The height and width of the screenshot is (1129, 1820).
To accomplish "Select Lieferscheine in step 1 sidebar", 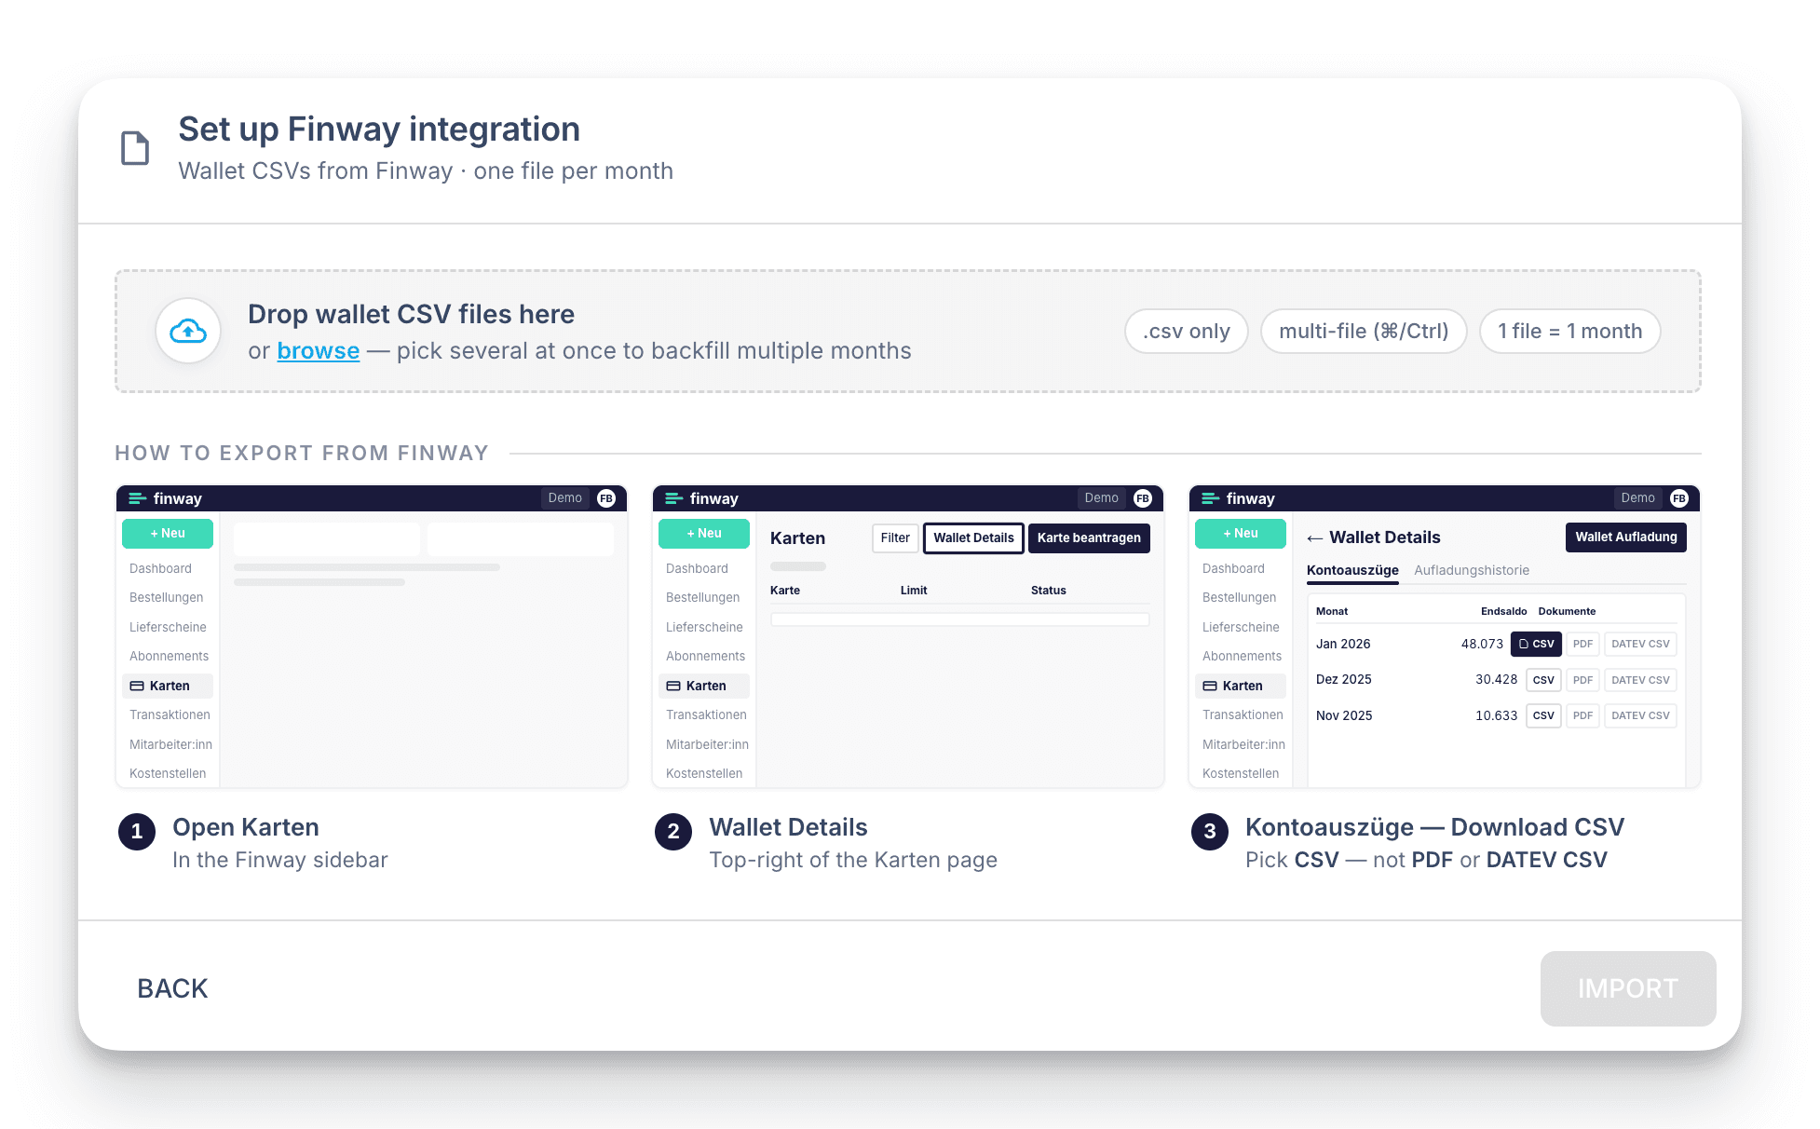I will [168, 627].
